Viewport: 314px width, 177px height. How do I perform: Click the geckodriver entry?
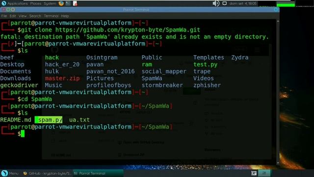point(19,85)
